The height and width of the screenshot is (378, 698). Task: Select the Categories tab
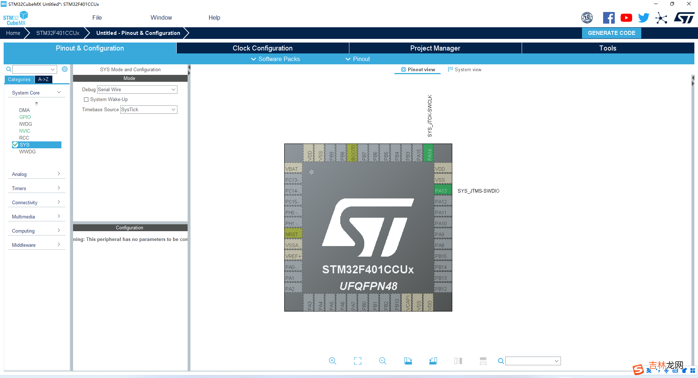click(19, 79)
